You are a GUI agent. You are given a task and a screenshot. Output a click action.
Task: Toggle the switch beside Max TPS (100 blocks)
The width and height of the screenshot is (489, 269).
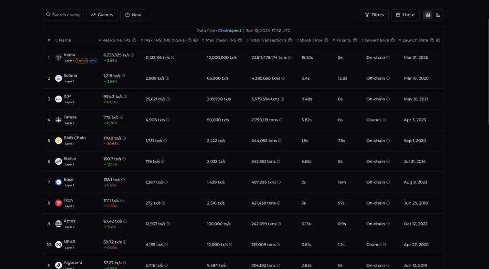[x=196, y=40]
